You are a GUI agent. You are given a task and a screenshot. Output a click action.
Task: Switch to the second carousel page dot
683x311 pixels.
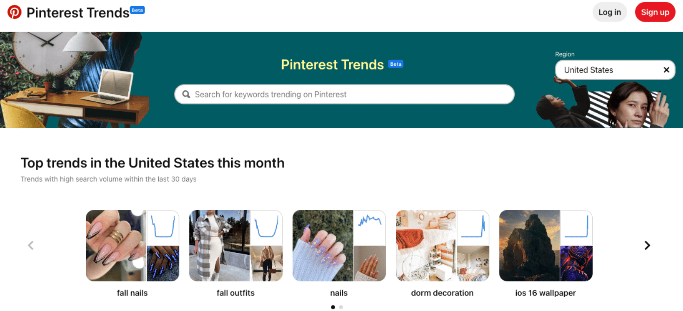coord(341,307)
